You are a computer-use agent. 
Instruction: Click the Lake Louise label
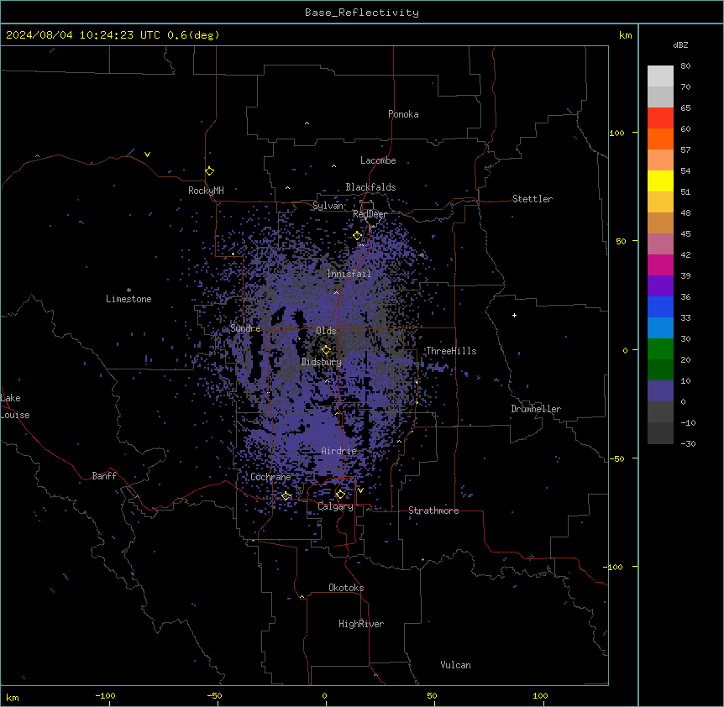point(15,406)
